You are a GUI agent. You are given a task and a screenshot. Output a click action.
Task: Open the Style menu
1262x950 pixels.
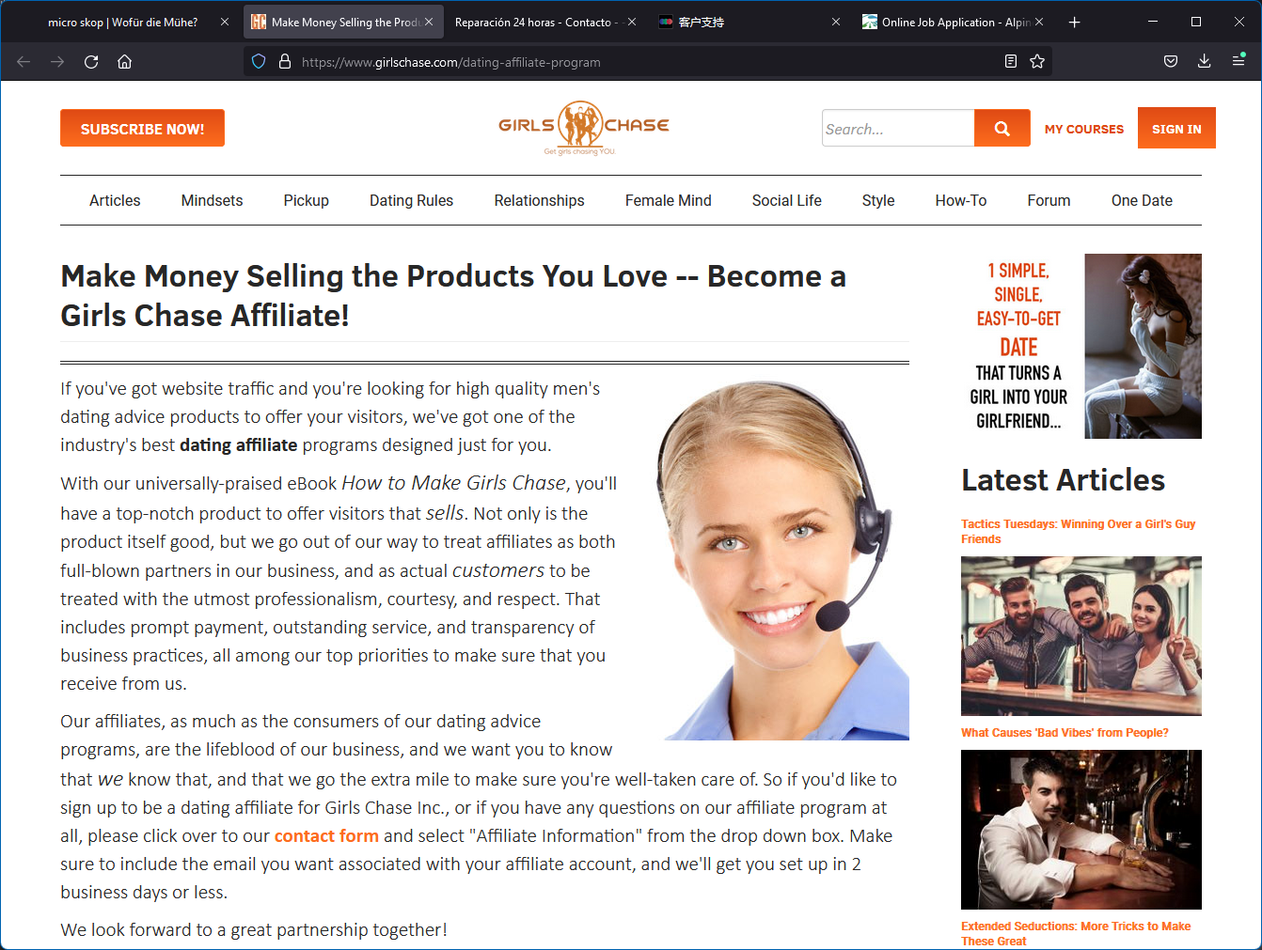point(878,200)
